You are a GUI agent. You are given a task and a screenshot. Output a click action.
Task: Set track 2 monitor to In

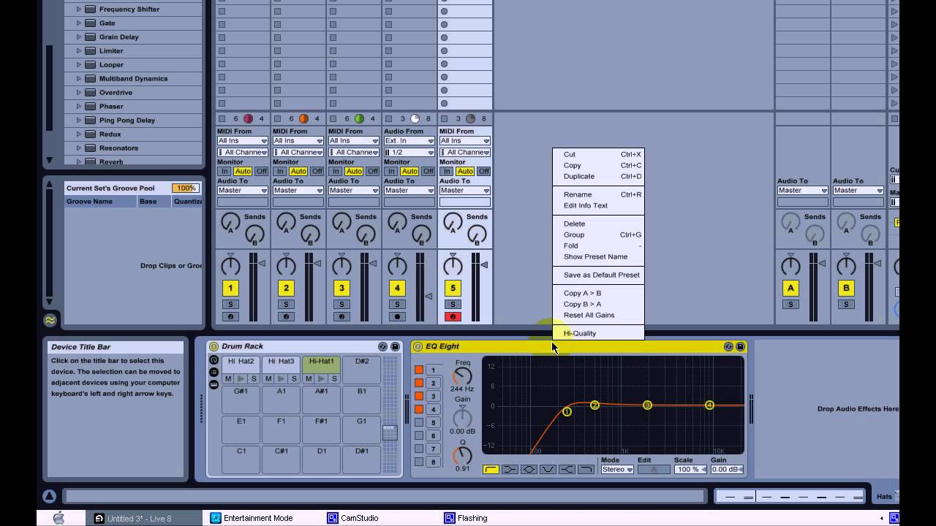(280, 171)
